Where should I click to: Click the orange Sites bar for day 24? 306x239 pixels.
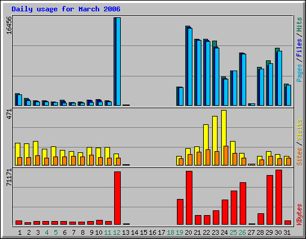pos(226,155)
